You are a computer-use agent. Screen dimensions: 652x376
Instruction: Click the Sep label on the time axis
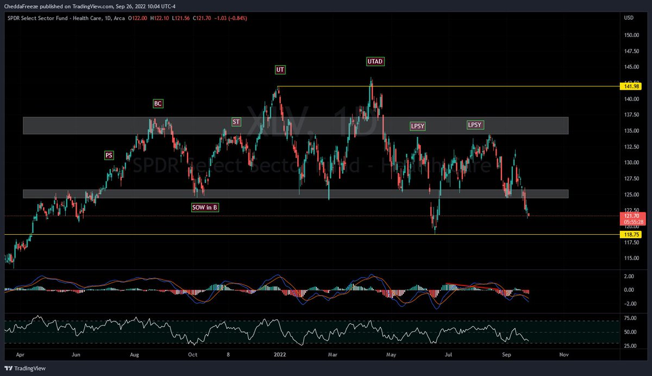507,354
